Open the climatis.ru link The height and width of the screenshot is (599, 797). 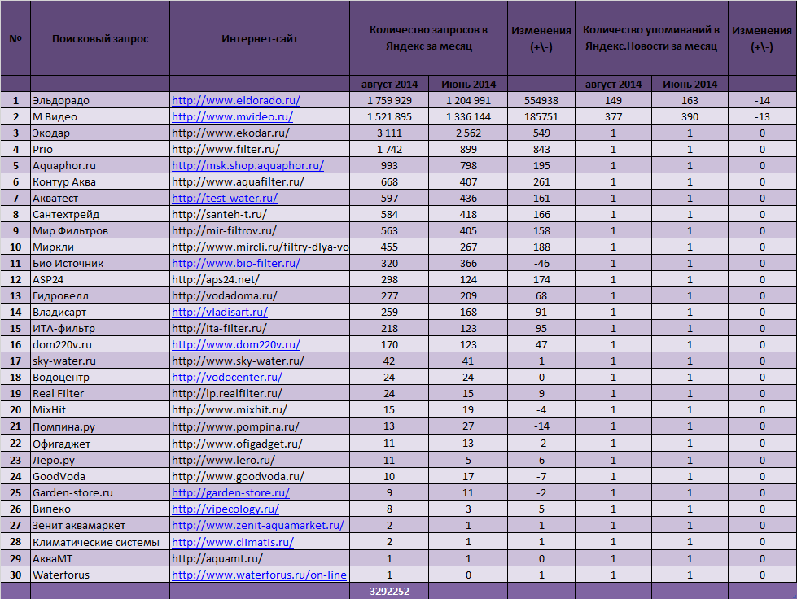[233, 541]
